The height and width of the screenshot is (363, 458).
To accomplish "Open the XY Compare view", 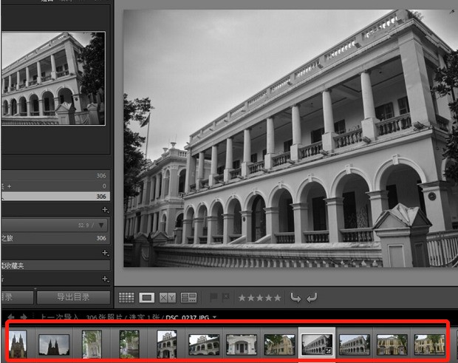I will tap(168, 297).
